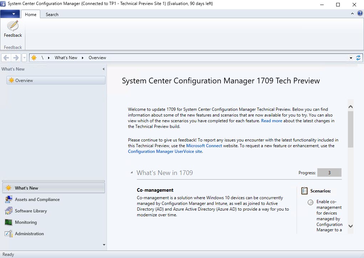This screenshot has height=258, width=364.
Task: Open the Administration workspace
Action: [53, 233]
